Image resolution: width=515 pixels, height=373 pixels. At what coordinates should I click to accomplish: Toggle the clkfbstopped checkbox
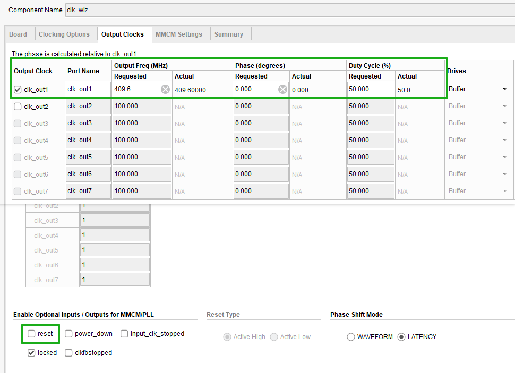coord(69,353)
